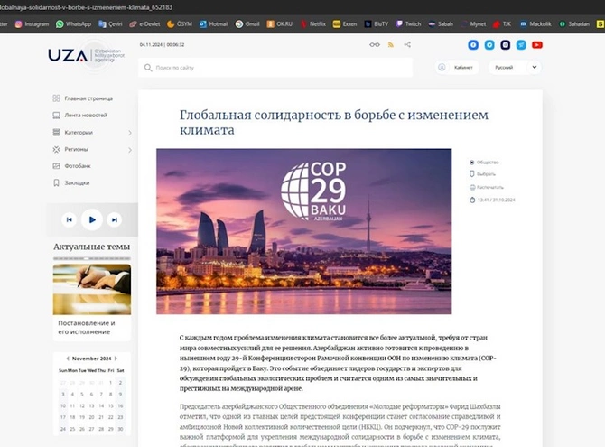
Task: Print the article via Распечатать
Action: tap(486, 187)
